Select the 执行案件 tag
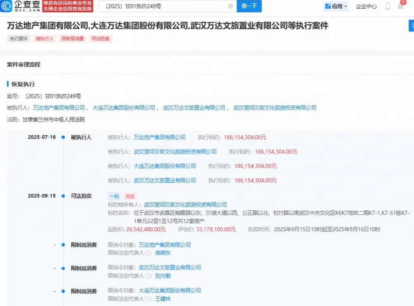Viewport: 414px width, 306px height. [19, 39]
